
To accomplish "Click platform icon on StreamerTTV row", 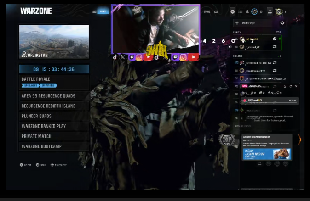I will pos(275,70).
